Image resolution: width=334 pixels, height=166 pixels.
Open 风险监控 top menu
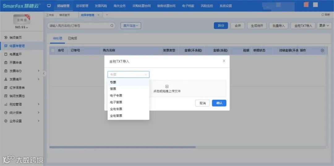[x=207, y=6]
